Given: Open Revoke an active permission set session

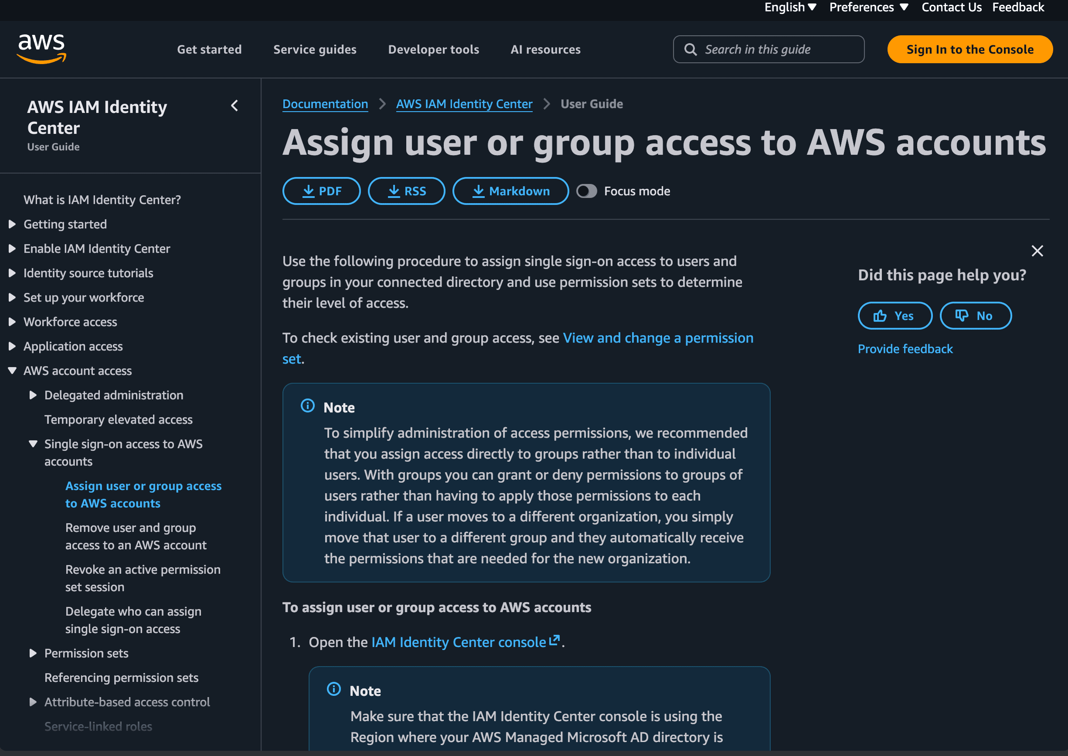Looking at the screenshot, I should pyautogui.click(x=143, y=579).
